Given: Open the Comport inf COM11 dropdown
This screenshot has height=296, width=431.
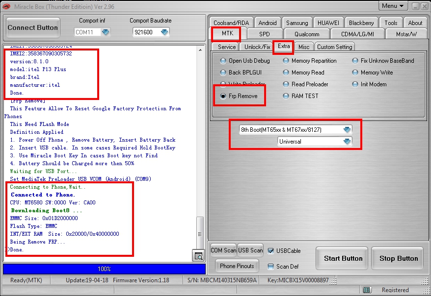Looking at the screenshot, I should point(106,32).
